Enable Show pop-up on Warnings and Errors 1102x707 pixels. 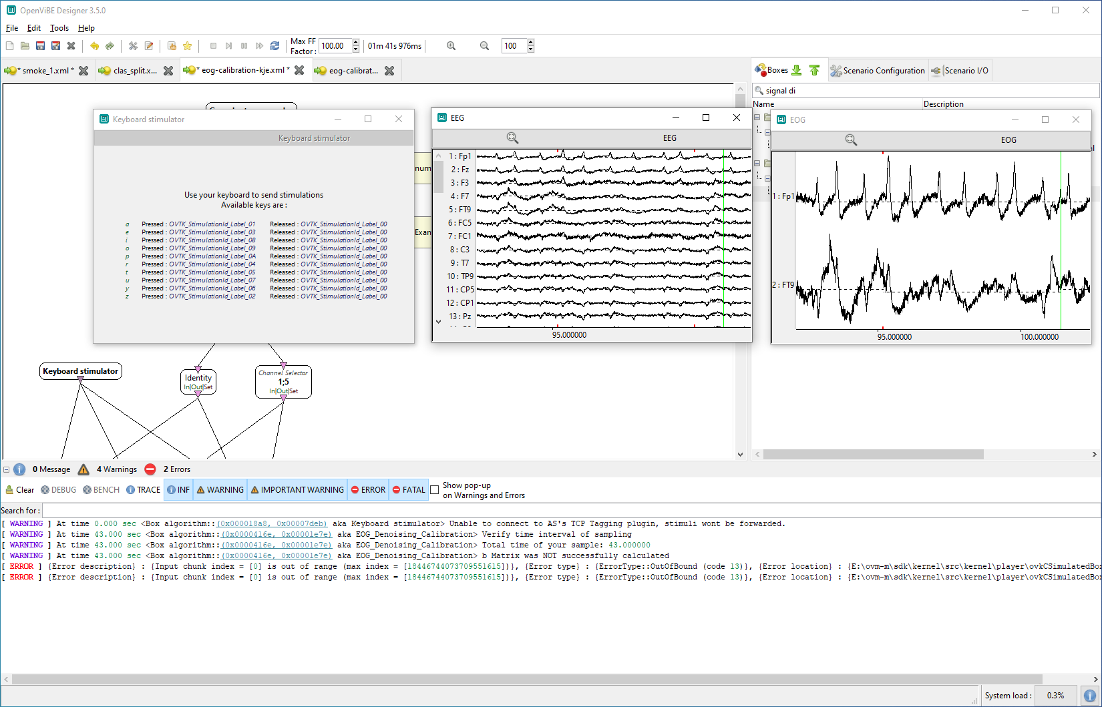(x=435, y=490)
